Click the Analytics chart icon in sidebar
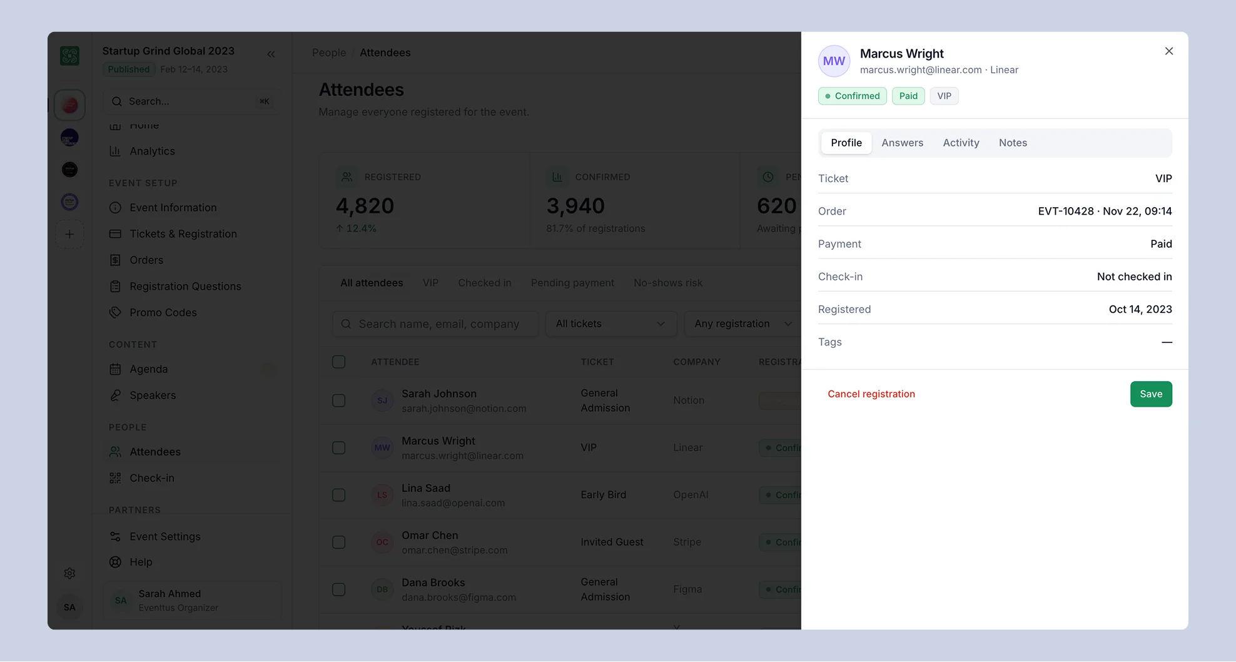Image resolution: width=1236 pixels, height=662 pixels. click(115, 151)
